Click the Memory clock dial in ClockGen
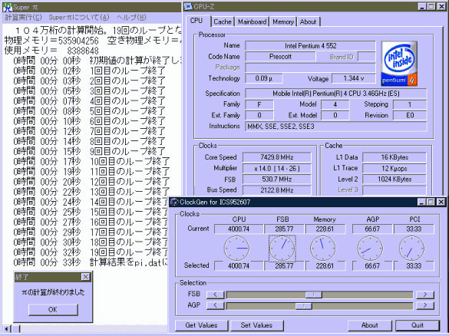This screenshot has height=336, width=449. [323, 248]
